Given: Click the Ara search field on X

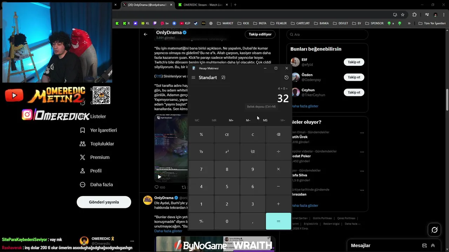Looking at the screenshot, I should pos(327,34).
